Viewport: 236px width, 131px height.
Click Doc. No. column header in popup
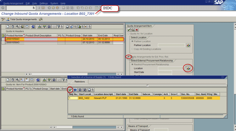(188, 94)
